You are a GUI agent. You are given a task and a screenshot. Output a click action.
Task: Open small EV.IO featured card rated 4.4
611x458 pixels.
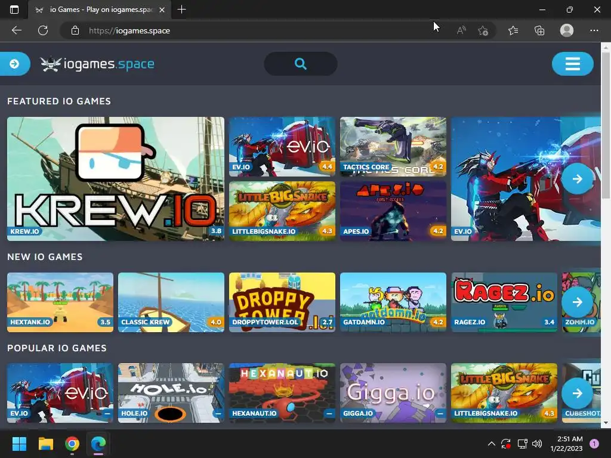(x=282, y=147)
